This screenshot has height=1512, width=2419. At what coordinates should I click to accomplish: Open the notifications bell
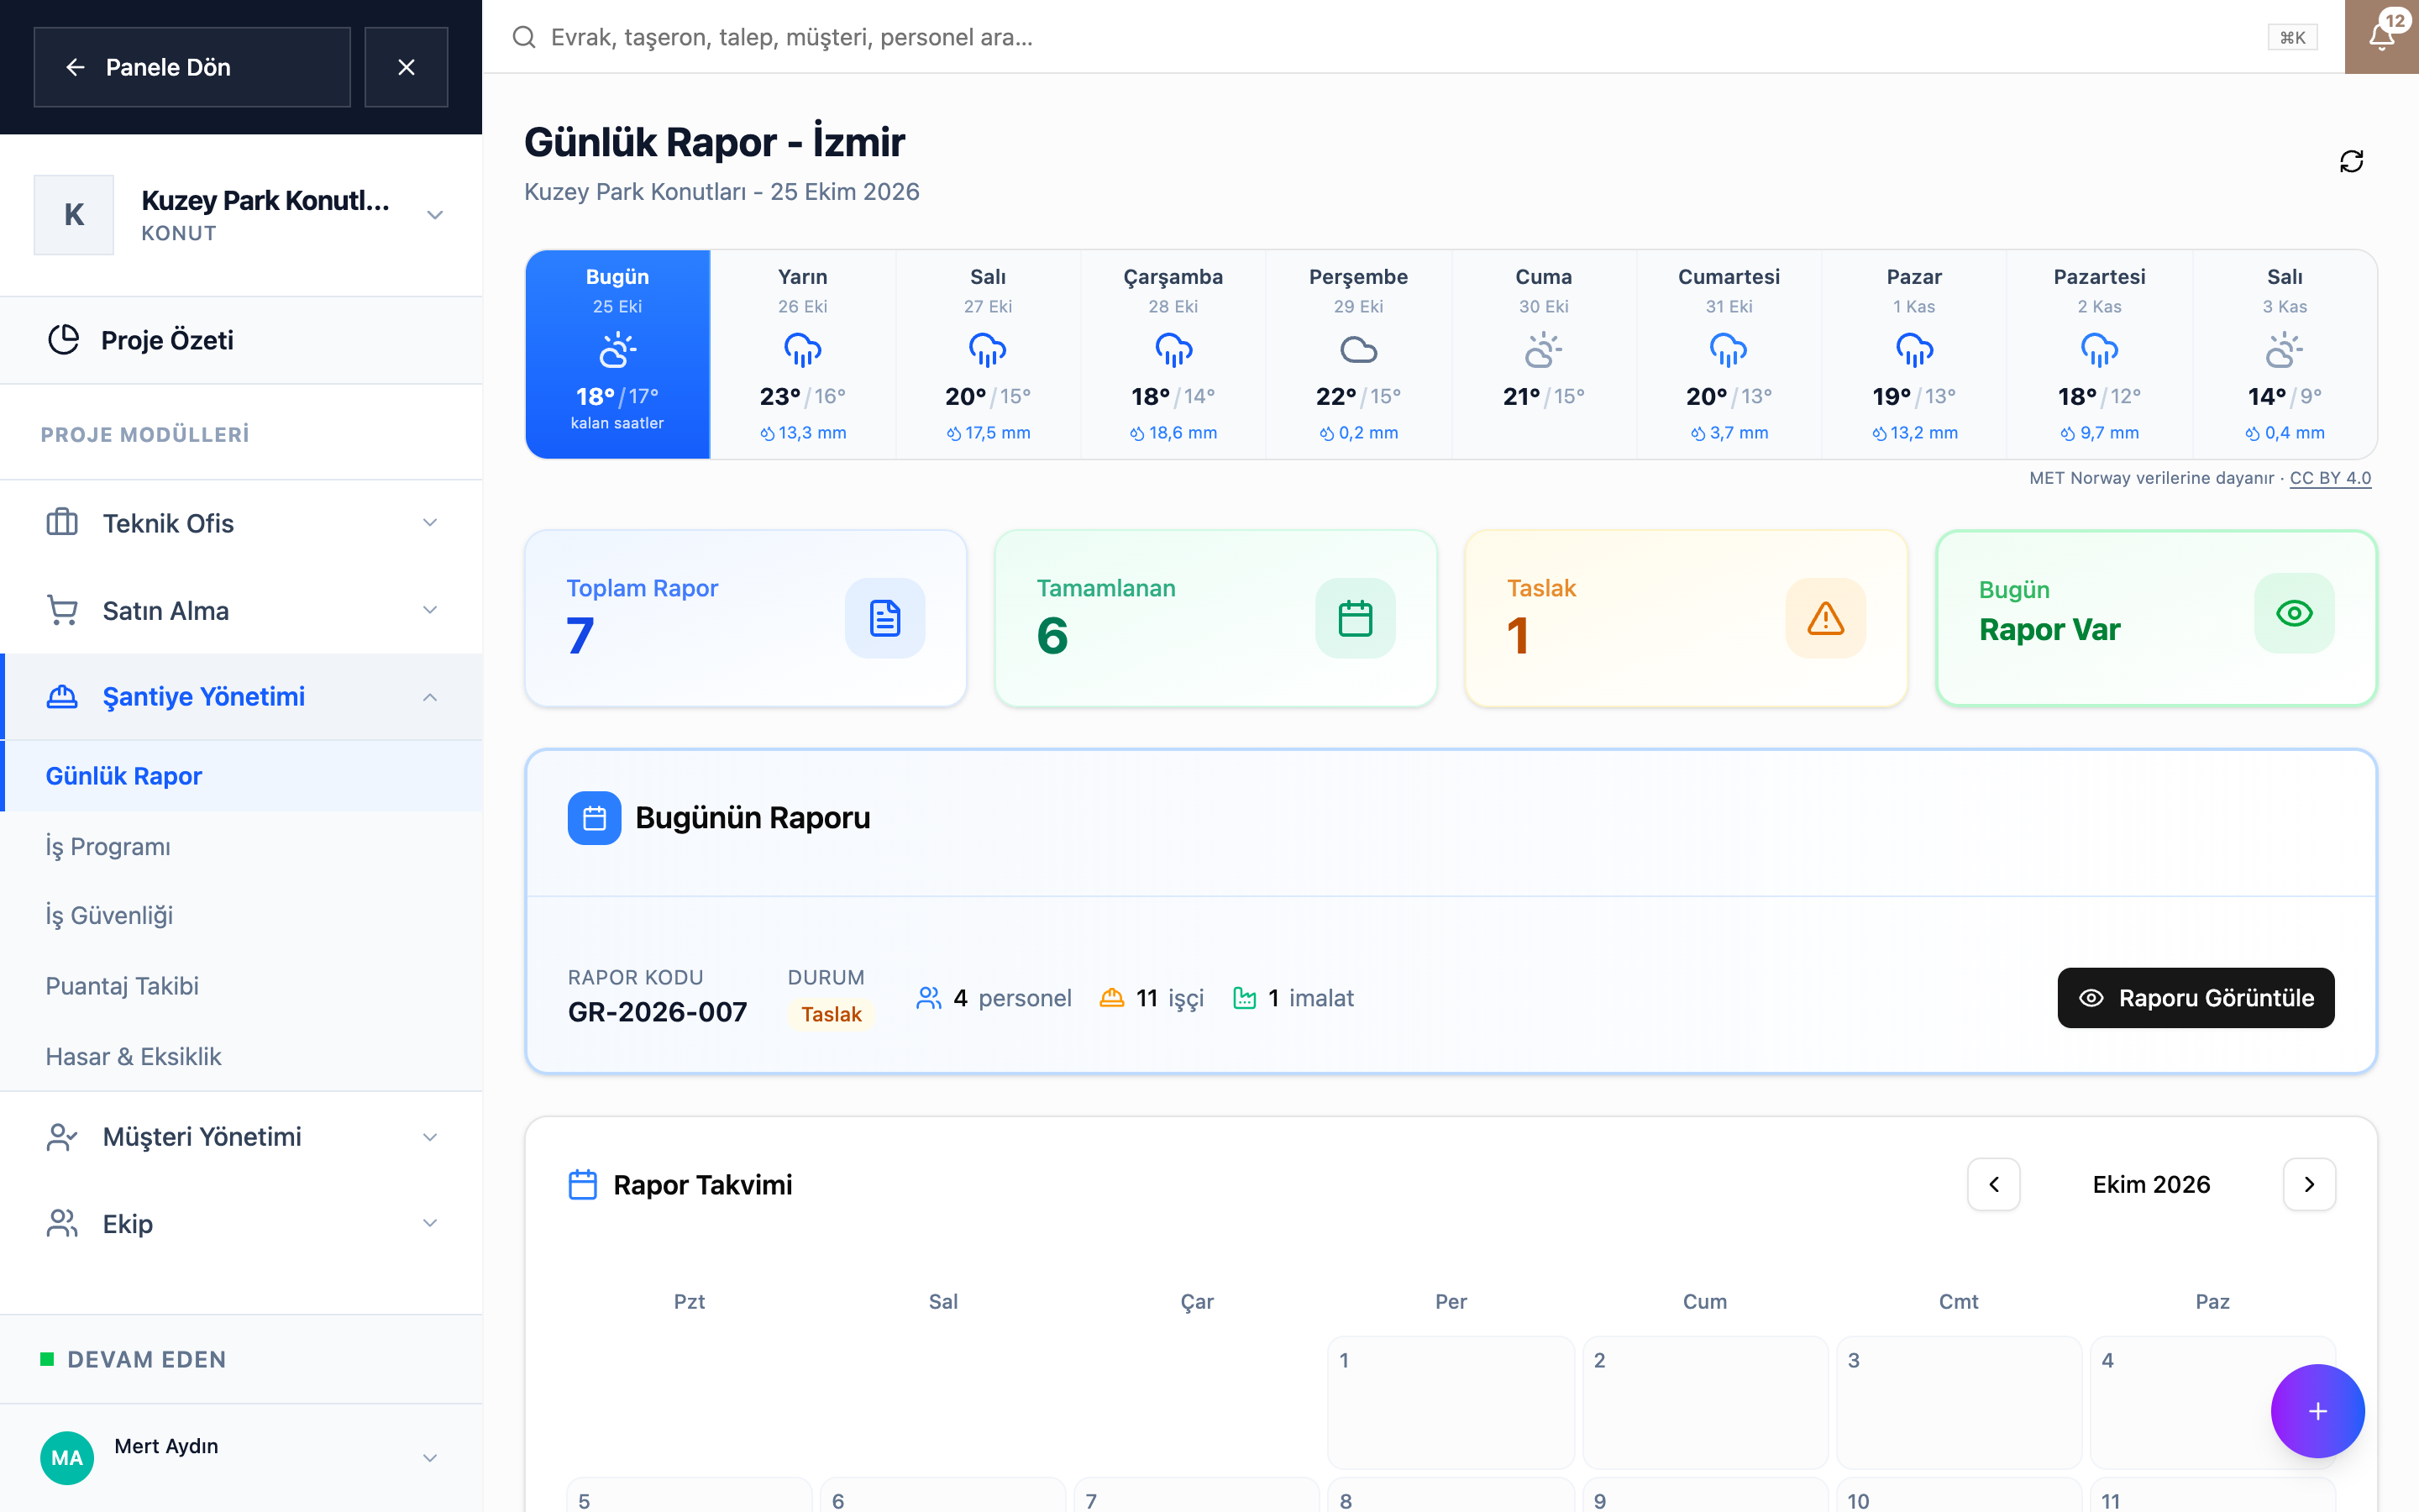coord(2382,37)
